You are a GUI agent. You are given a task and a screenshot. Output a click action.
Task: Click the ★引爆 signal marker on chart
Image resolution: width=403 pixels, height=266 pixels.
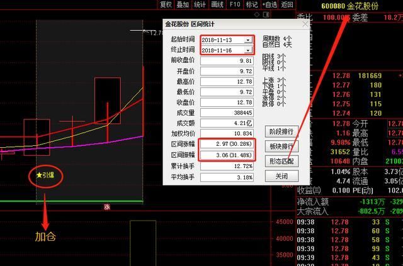pyautogui.click(x=45, y=175)
